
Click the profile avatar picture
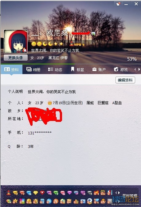[16, 41]
